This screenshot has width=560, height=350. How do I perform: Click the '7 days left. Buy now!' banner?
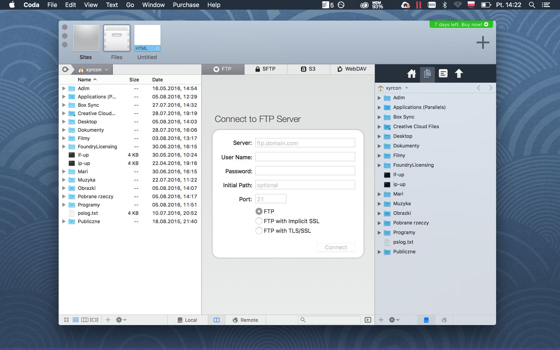[x=461, y=24]
